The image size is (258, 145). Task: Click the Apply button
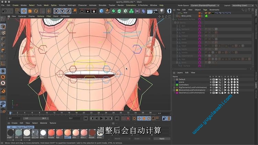162,138
